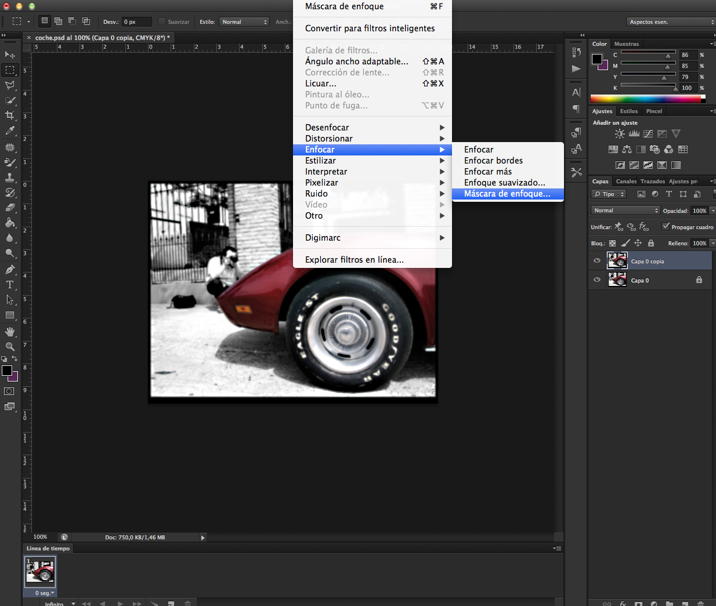Screen dimensions: 716x606
Task: Switch to the Canales tab
Action: (626, 181)
